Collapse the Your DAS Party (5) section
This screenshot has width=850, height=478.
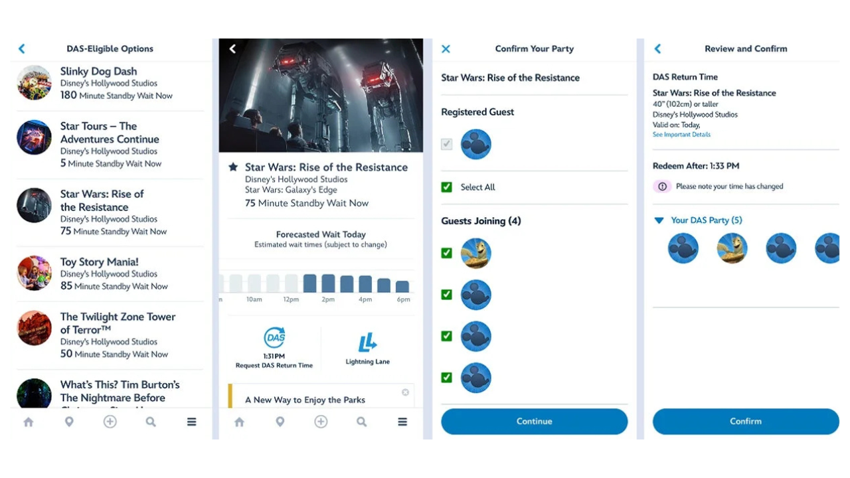tap(659, 220)
